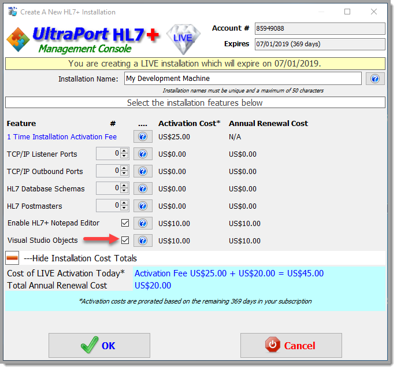Increase HL7 Database Schemas count

click(124, 186)
